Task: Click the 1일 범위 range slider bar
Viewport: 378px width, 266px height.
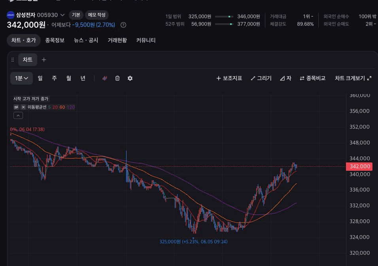Action: pos(224,17)
